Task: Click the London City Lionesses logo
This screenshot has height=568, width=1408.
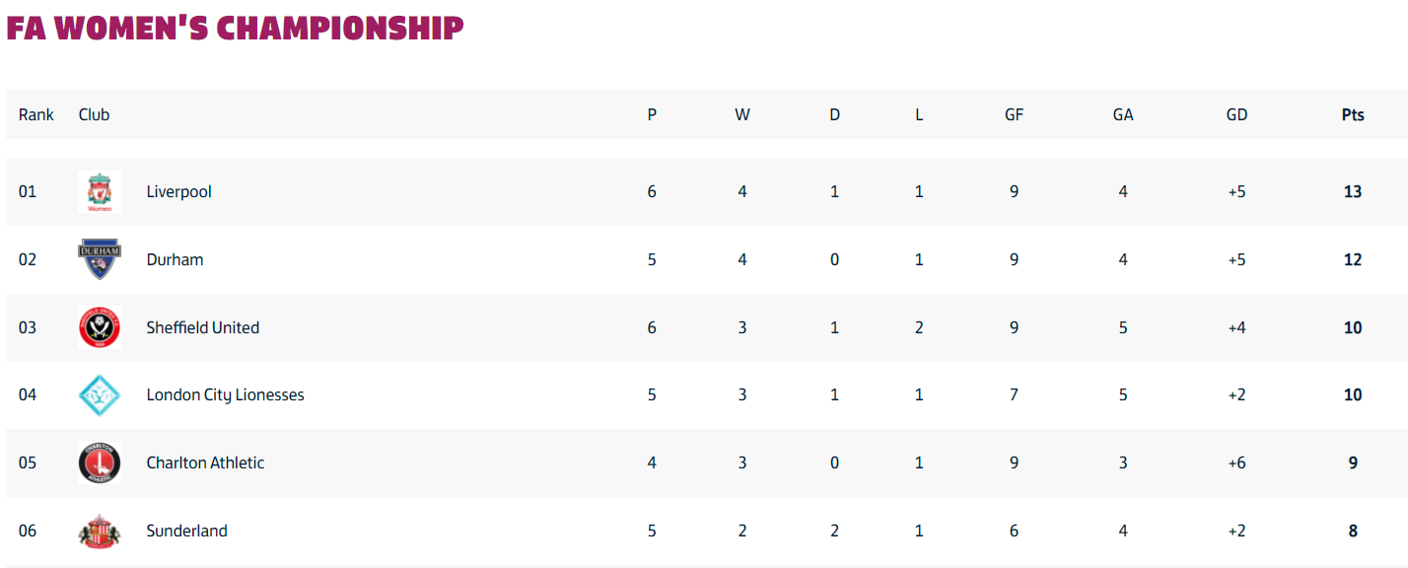Action: (100, 394)
